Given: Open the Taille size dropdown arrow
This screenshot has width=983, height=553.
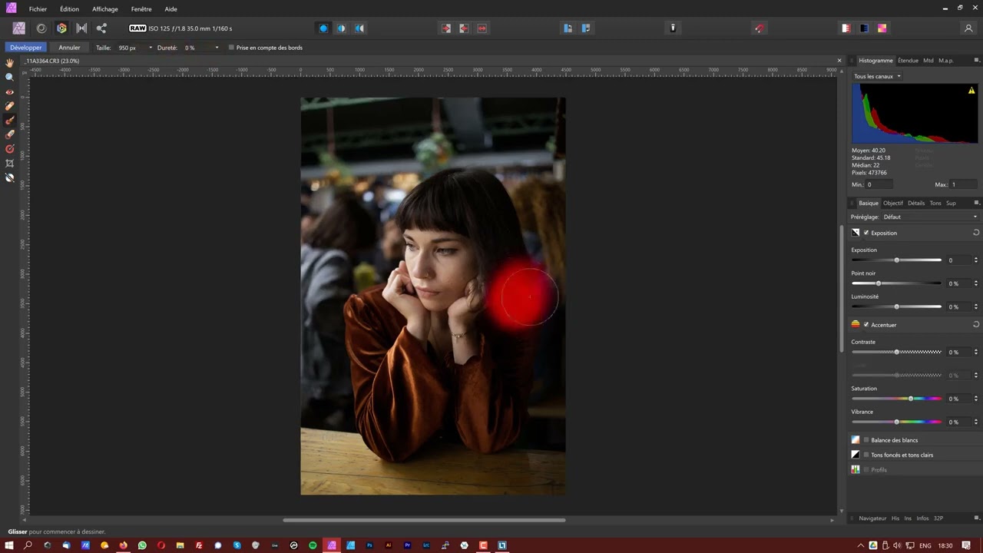Looking at the screenshot, I should coord(151,48).
